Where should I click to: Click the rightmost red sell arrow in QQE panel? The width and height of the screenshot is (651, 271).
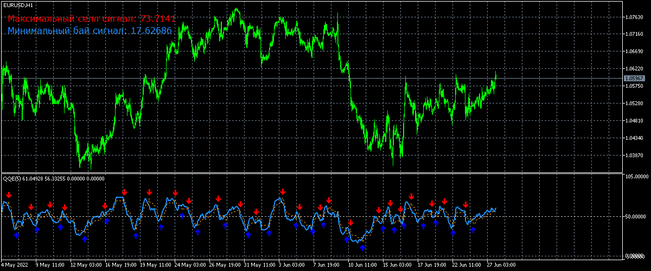465,204
